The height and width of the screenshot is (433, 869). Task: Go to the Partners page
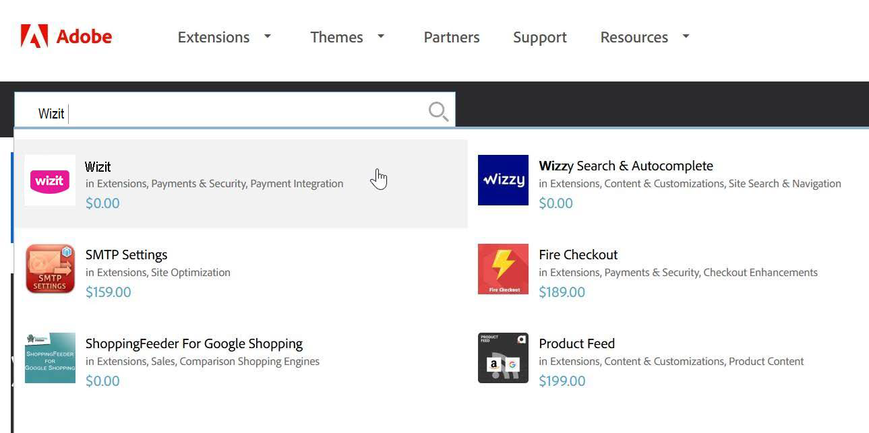[x=452, y=37]
